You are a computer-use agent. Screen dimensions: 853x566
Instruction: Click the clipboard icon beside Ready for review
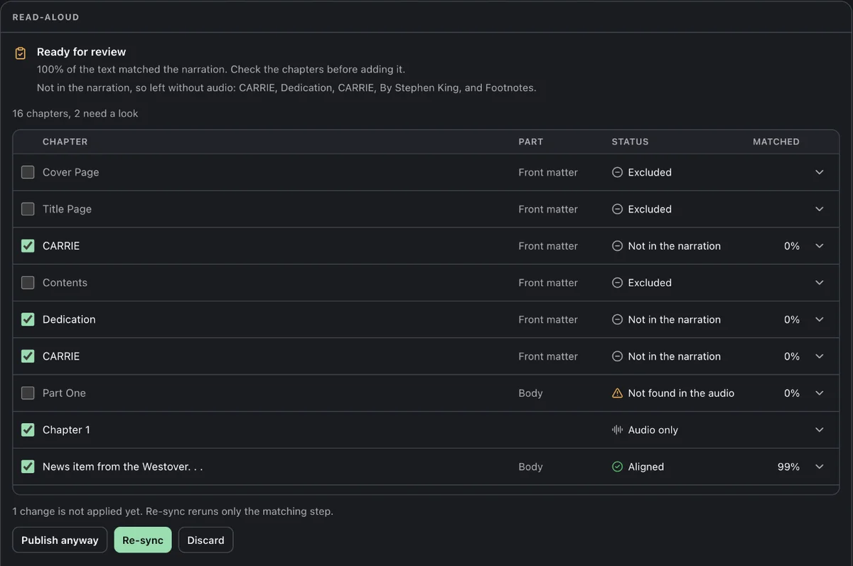click(x=21, y=53)
